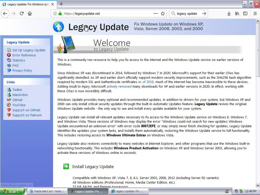Open the Privacy Policy page
This screenshot has height=195, width=260.
pos(22,71)
